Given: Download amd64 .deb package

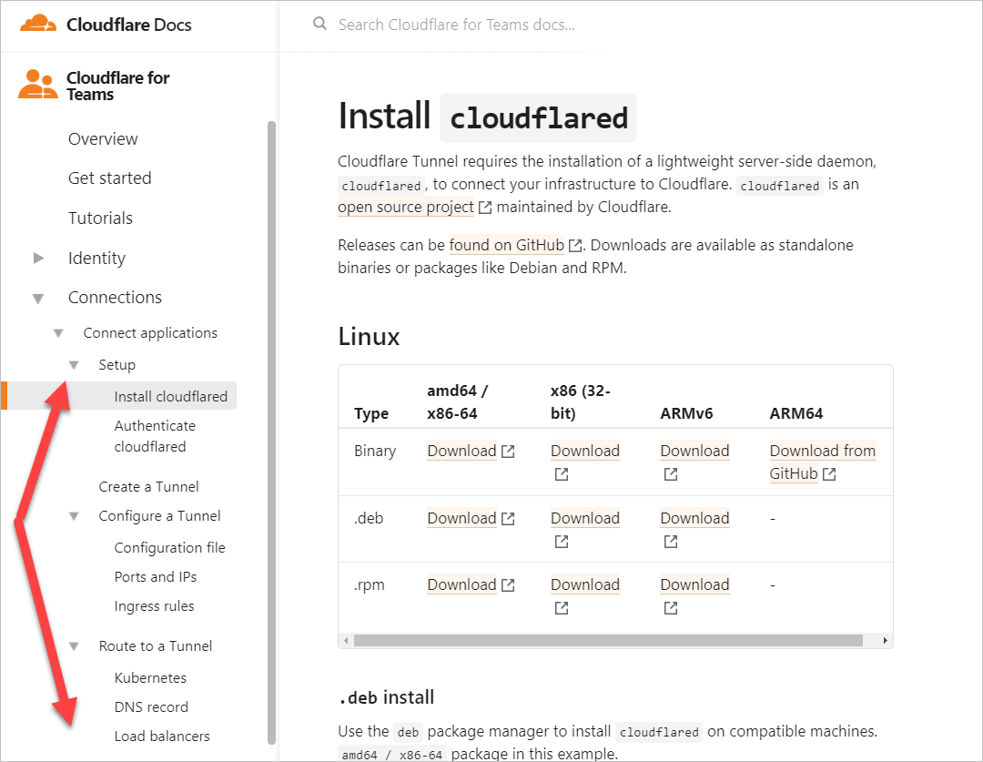Looking at the screenshot, I should coord(462,519).
